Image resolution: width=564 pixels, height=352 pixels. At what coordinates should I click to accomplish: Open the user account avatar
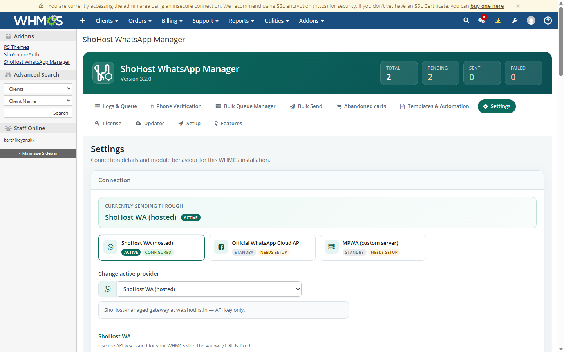tap(531, 21)
